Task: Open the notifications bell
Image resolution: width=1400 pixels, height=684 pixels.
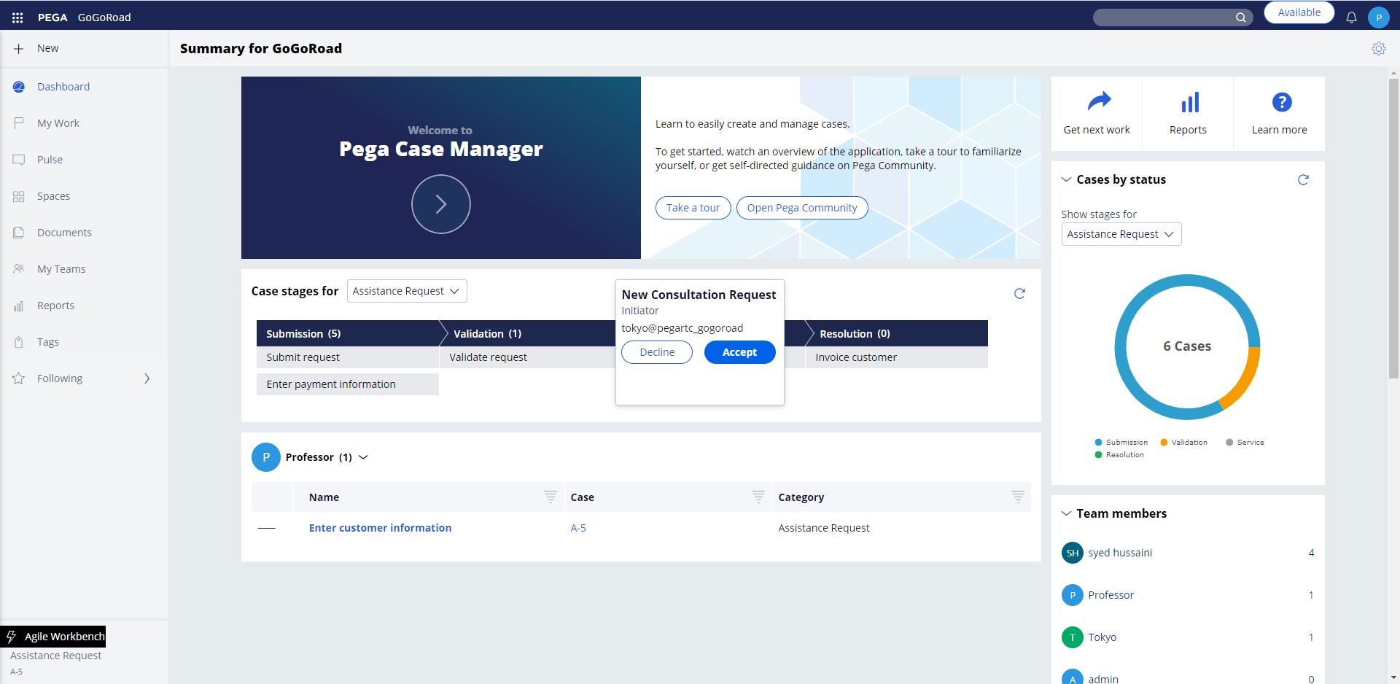Action: 1351,18
